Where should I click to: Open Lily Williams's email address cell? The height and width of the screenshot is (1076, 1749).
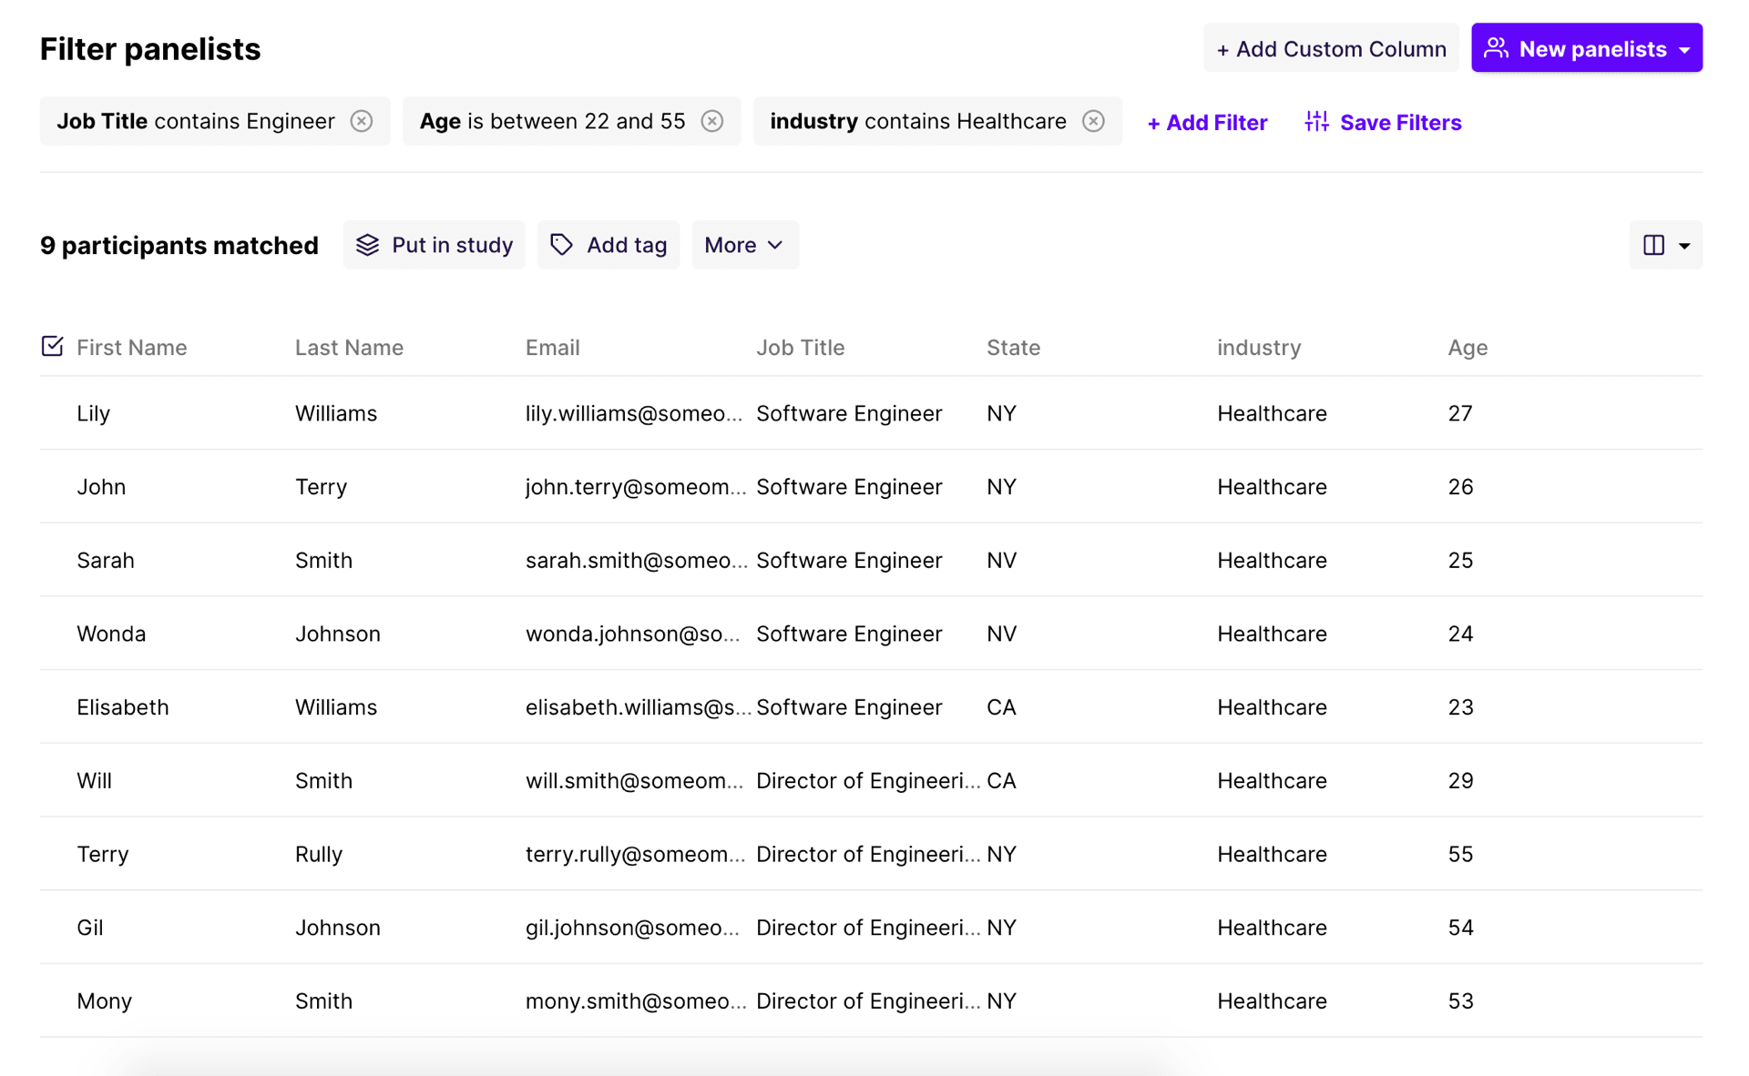[635, 412]
